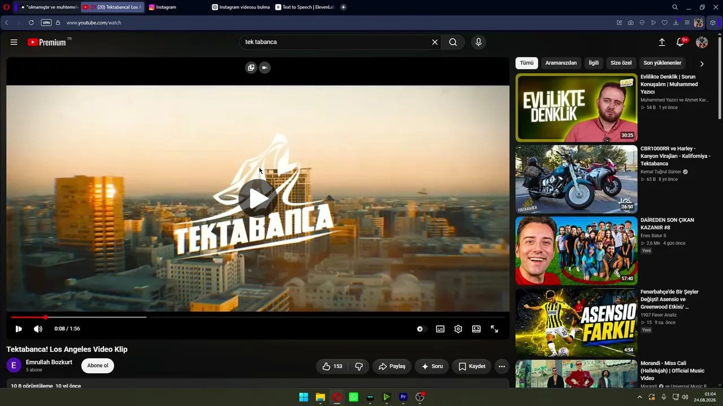
Task: Click the channel avatar 'E'
Action: click(14, 365)
